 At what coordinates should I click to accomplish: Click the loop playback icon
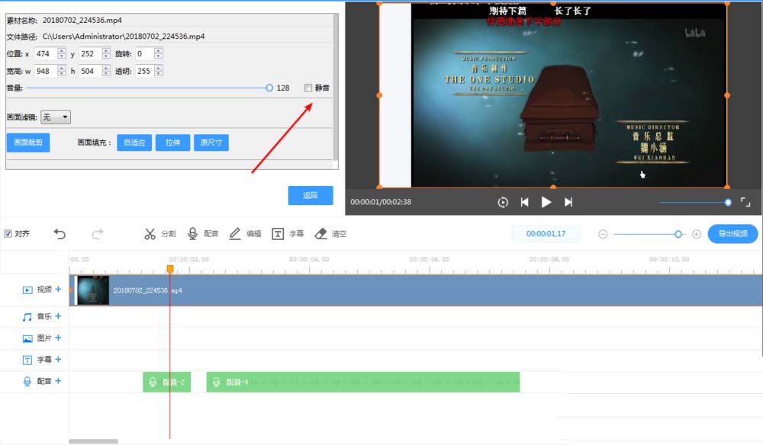[x=503, y=202]
